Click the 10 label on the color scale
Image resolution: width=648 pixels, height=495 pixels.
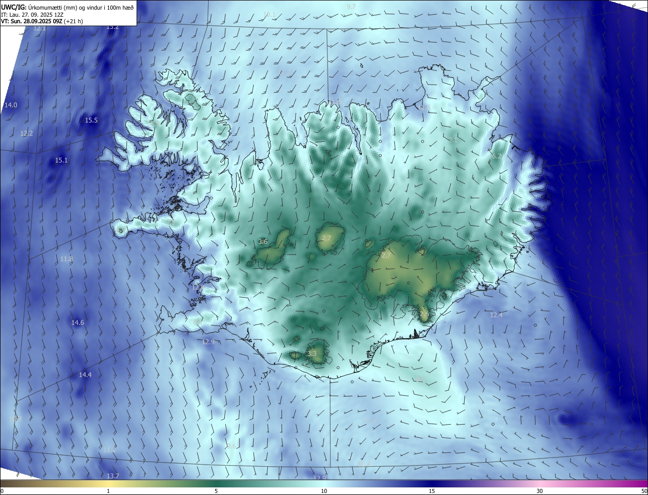(324, 491)
